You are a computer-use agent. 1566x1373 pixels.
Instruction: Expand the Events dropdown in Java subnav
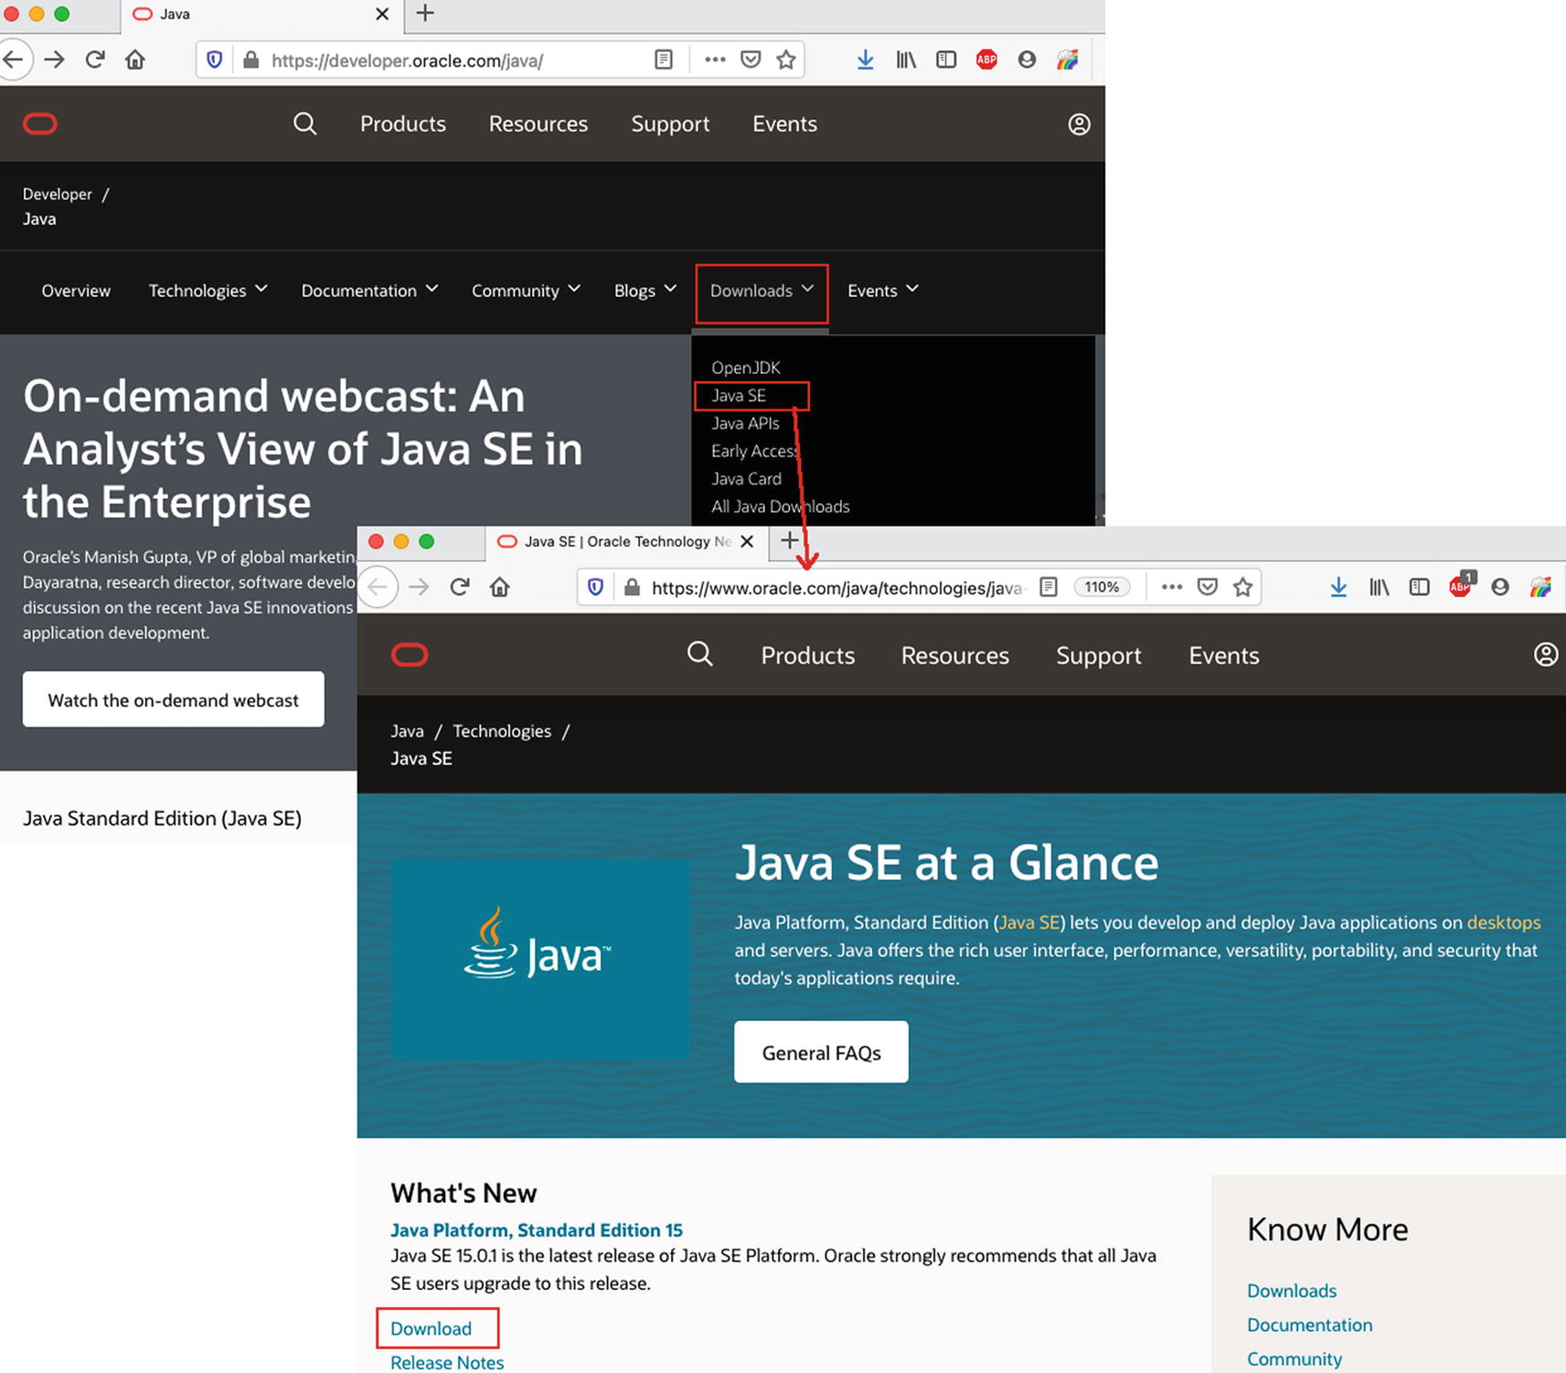coord(883,291)
